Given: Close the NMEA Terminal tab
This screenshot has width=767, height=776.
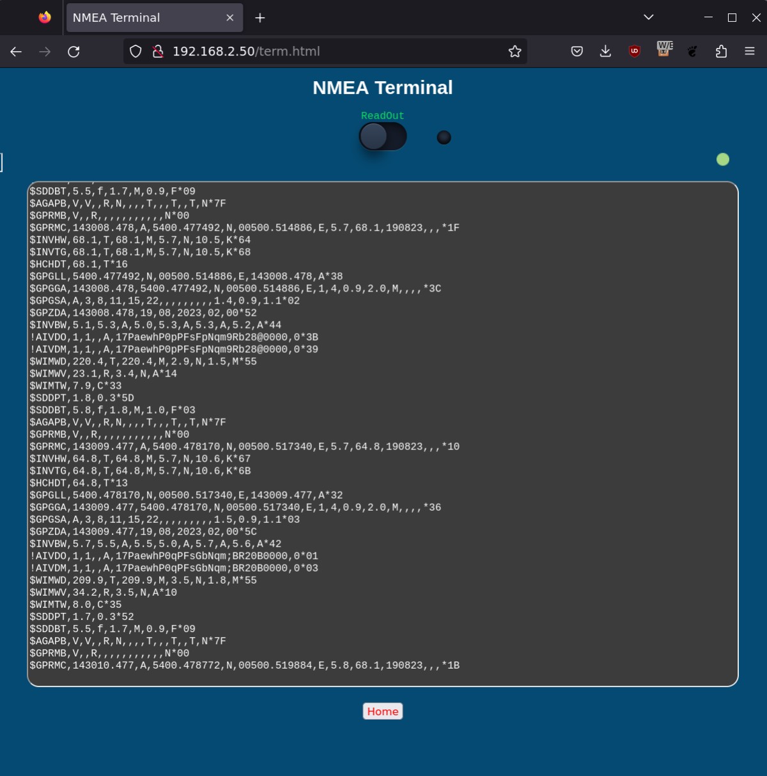Looking at the screenshot, I should [230, 18].
